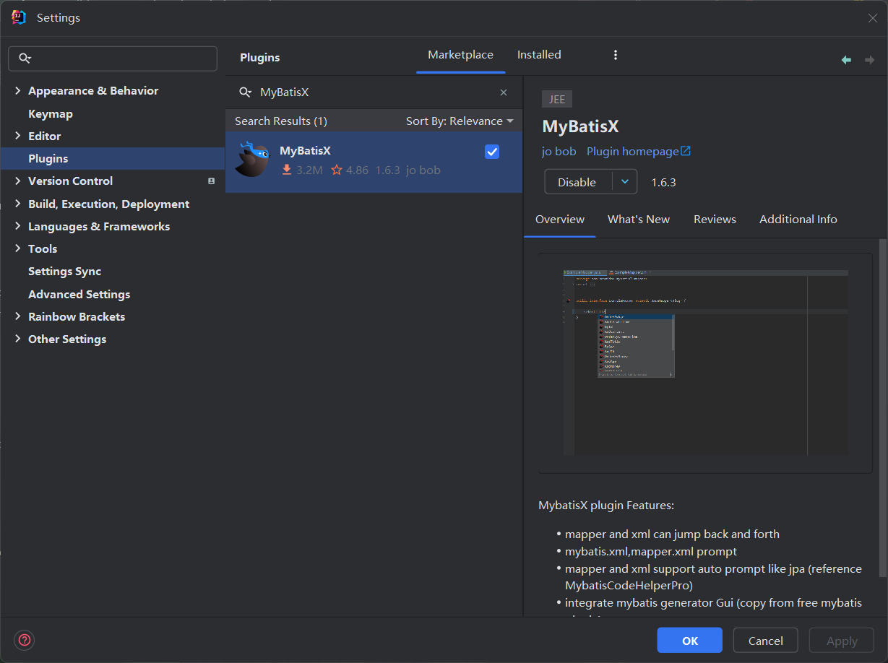Screen dimensions: 888x663
Task: Click the plugin search magnifier icon
Action: [246, 92]
